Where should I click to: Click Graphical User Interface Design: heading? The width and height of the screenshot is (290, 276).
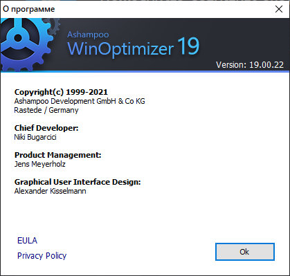78,182
